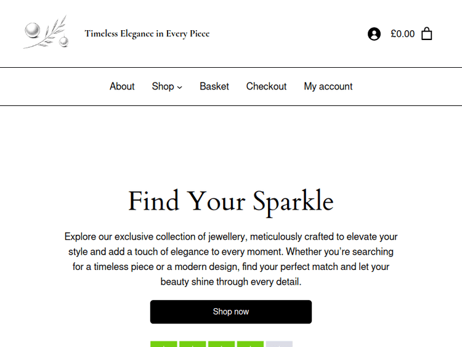Click the 'beauty shine through every detail' line
462x347 pixels.
pyautogui.click(x=231, y=282)
